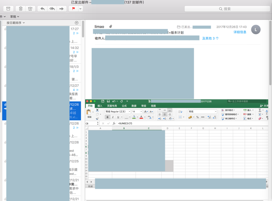Toggle Bold in Excel ribbon
The height and width of the screenshot is (201, 272).
pos(107,117)
